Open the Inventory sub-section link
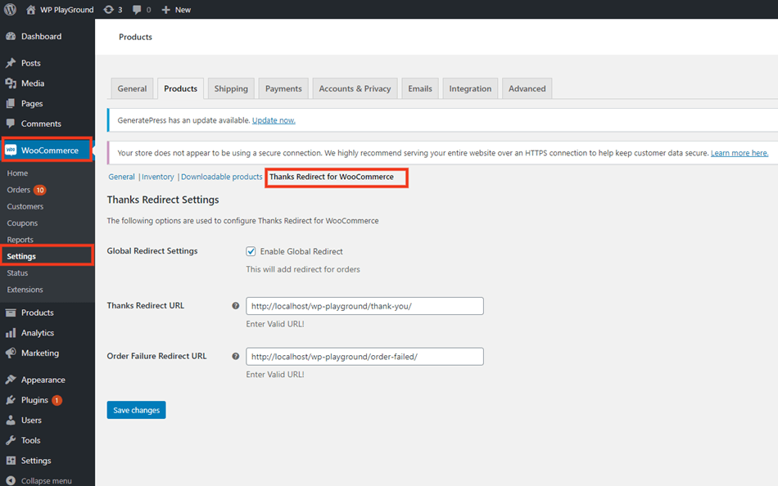This screenshot has height=486, width=778. click(x=158, y=177)
